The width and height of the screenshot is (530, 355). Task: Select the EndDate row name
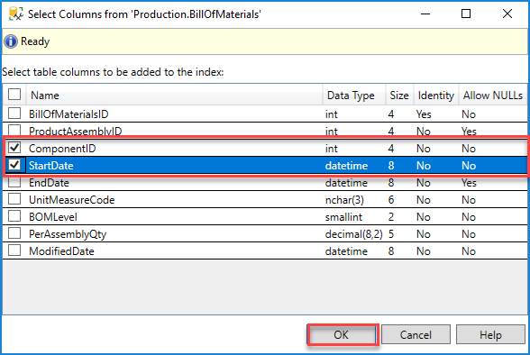point(49,183)
